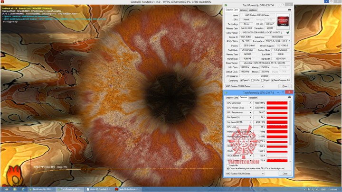Toggle the PhysX checkbox
The image size is (342, 192).
pos(262,80)
